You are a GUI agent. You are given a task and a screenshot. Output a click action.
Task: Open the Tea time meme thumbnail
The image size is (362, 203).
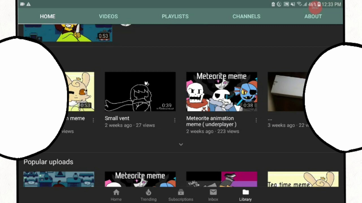point(303,179)
